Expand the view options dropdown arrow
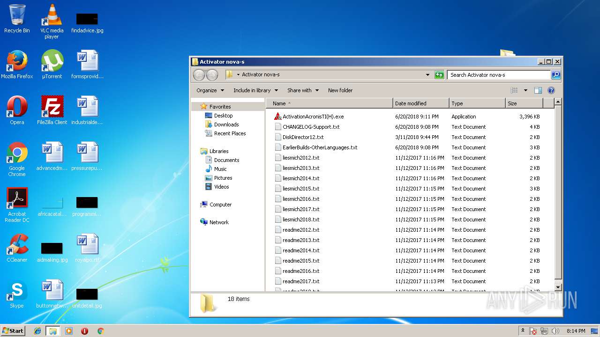 (525, 90)
